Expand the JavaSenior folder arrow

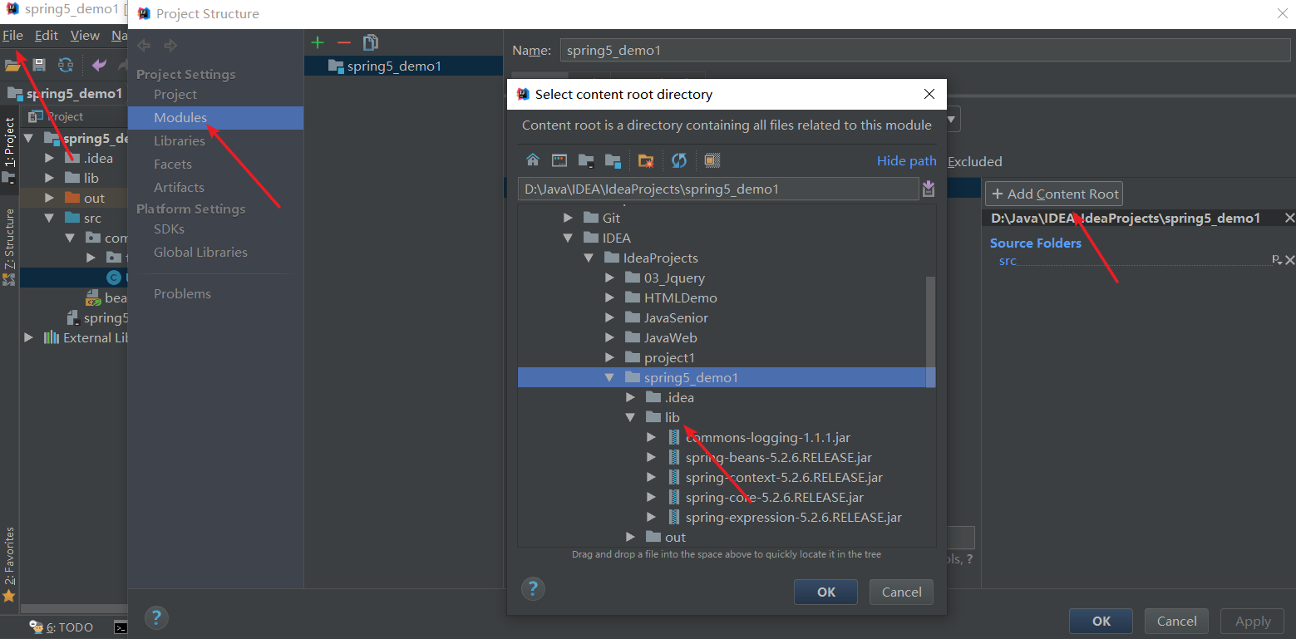pos(610,317)
